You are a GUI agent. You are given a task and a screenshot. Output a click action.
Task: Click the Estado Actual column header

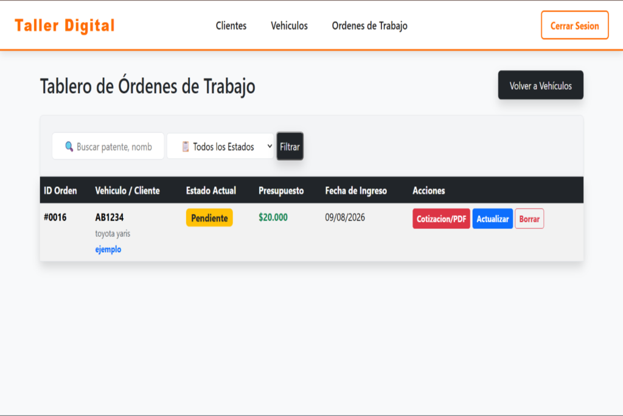click(x=211, y=191)
